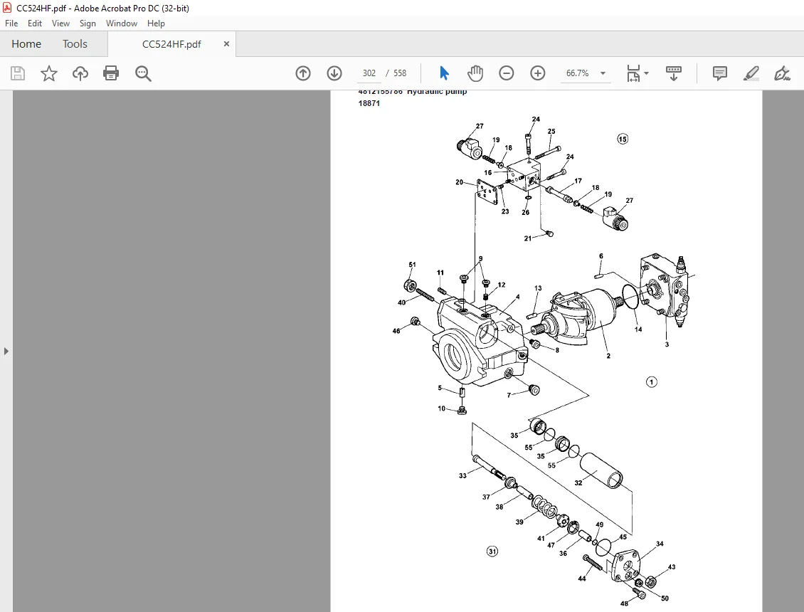Open the Sign menu
This screenshot has width=804, height=612.
(x=88, y=23)
